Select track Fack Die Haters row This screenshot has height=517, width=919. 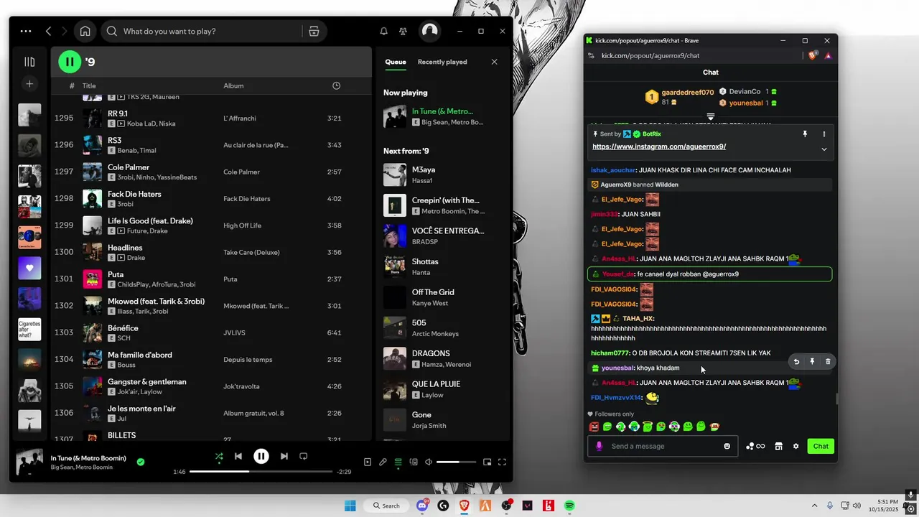coord(210,198)
